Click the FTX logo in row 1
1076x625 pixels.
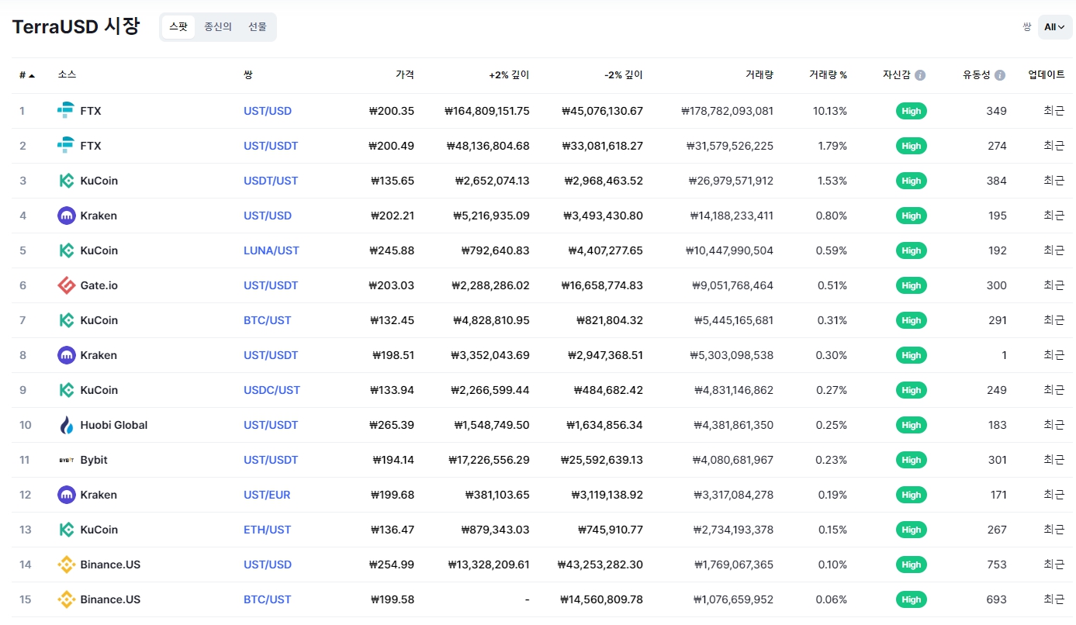tap(66, 111)
